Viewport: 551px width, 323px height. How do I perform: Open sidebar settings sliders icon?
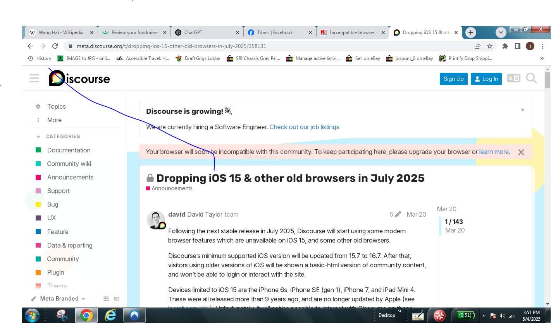pyautogui.click(x=106, y=299)
